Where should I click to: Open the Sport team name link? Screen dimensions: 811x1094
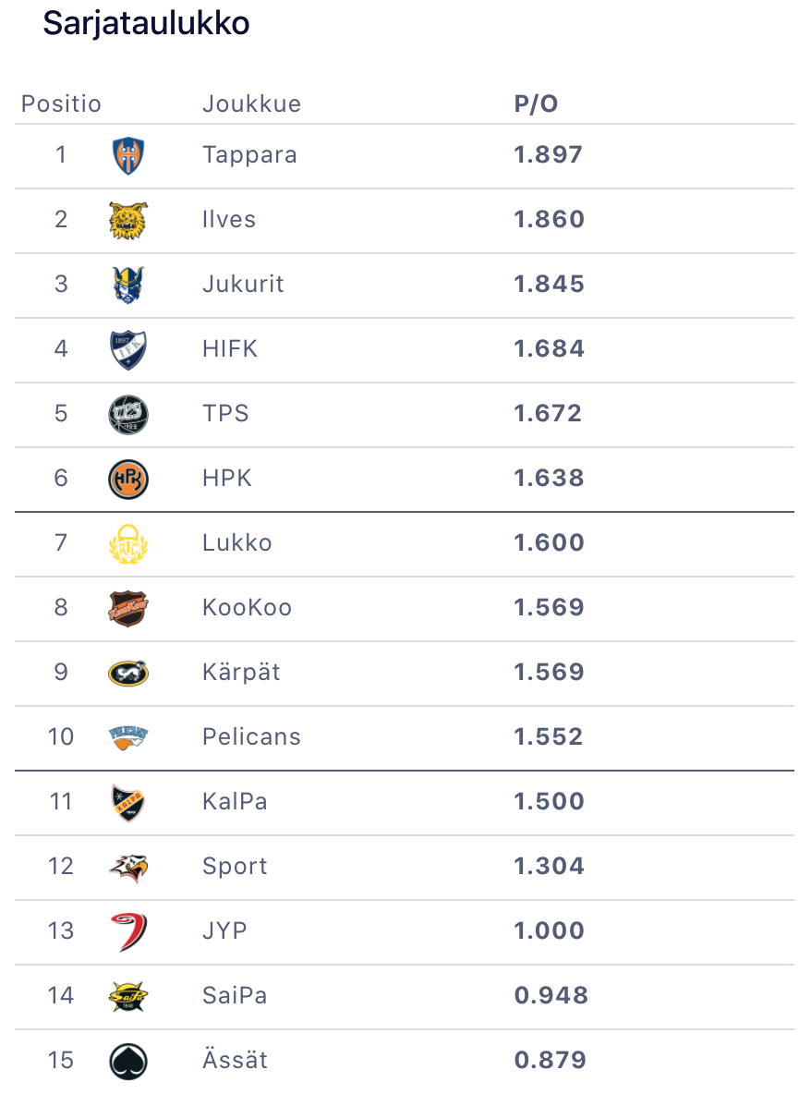click(235, 866)
